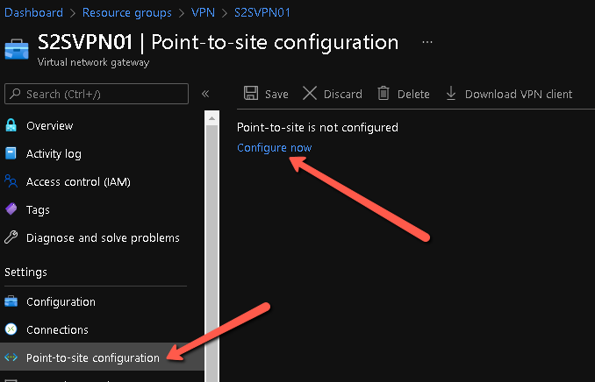Select Activity log in the sidebar
Screen dimensions: 595x382
(x=54, y=153)
